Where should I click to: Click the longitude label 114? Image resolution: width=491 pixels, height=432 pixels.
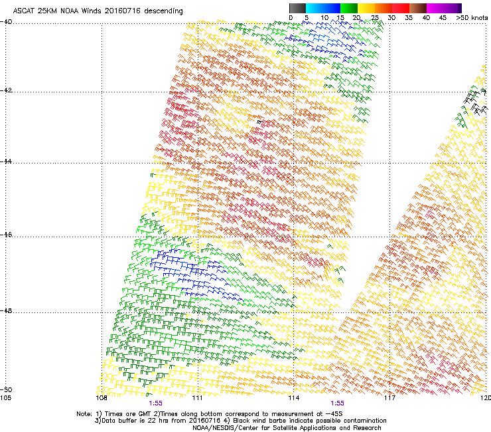point(293,398)
